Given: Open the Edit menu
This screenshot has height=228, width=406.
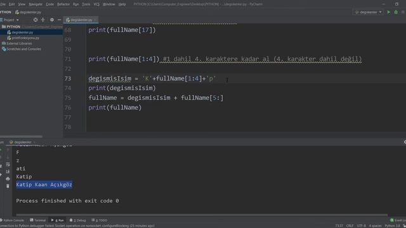Looking at the screenshot, I should [11, 4].
